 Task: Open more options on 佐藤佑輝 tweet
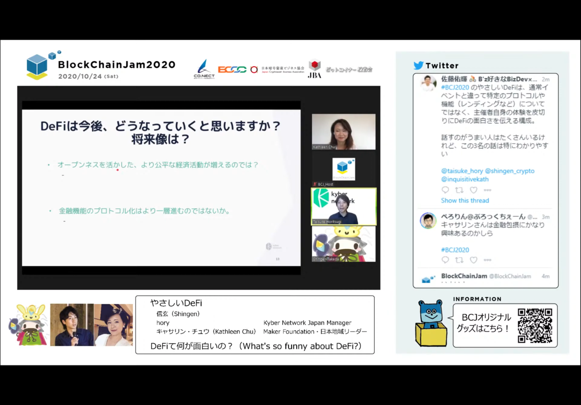point(488,190)
